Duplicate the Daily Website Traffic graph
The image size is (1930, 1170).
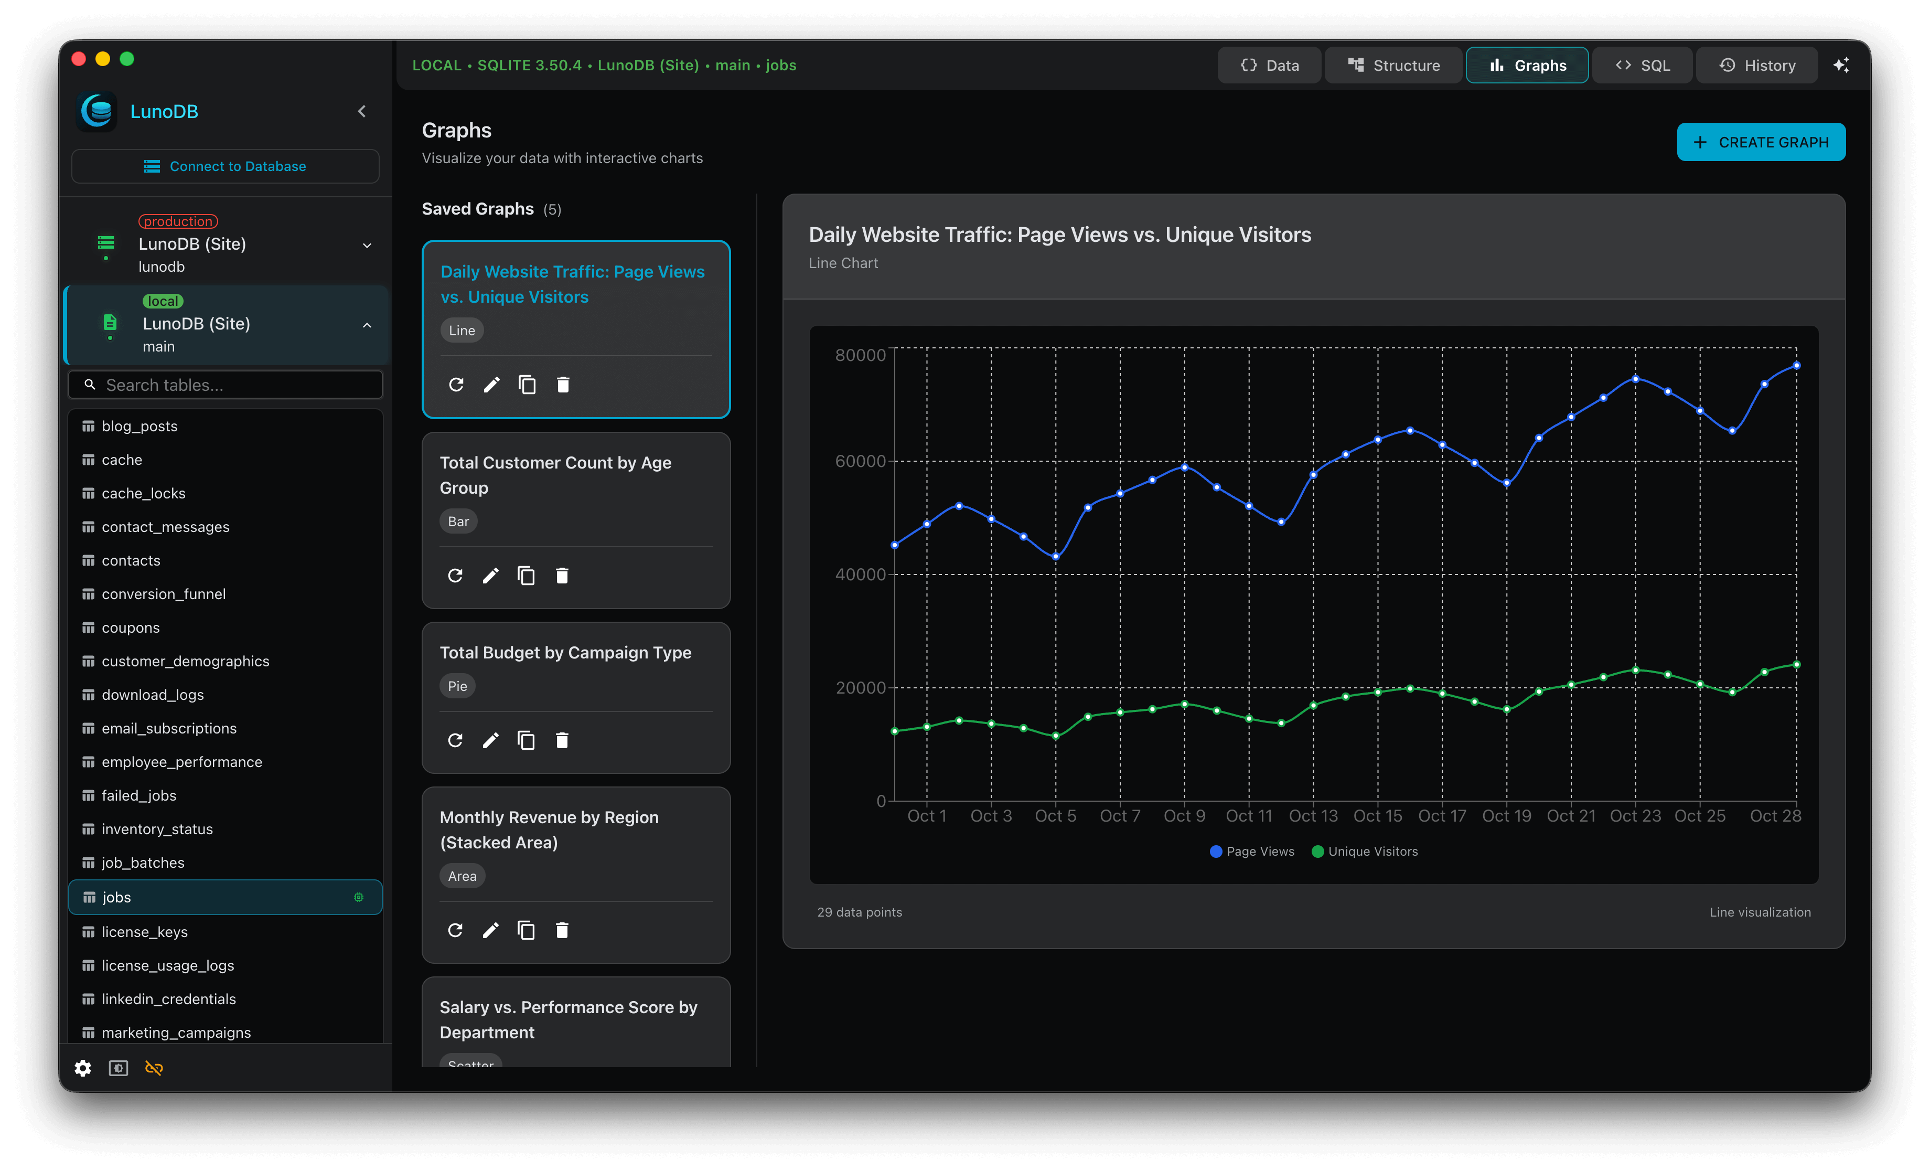pos(527,384)
